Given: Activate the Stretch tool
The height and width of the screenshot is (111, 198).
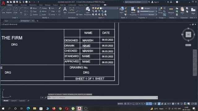Looking at the screenshot, I should point(34,14).
